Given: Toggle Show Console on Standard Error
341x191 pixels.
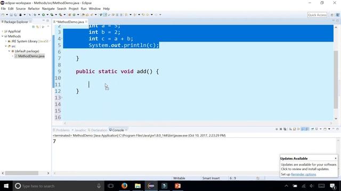Looking at the screenshot, I should (307, 129).
